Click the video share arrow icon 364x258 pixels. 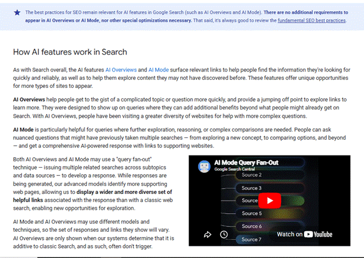[207, 235]
